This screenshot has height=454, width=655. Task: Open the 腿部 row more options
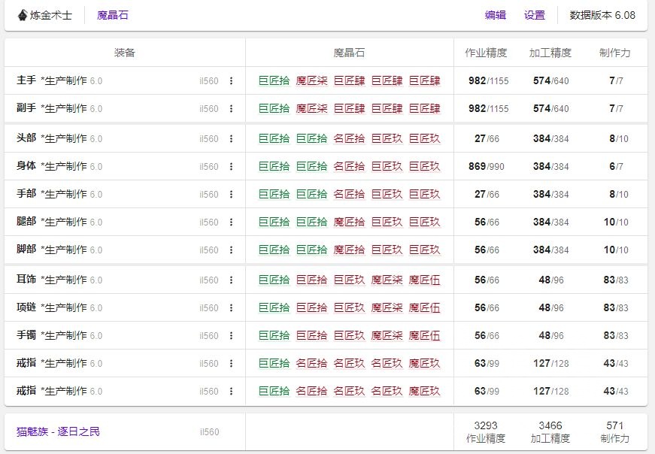231,222
